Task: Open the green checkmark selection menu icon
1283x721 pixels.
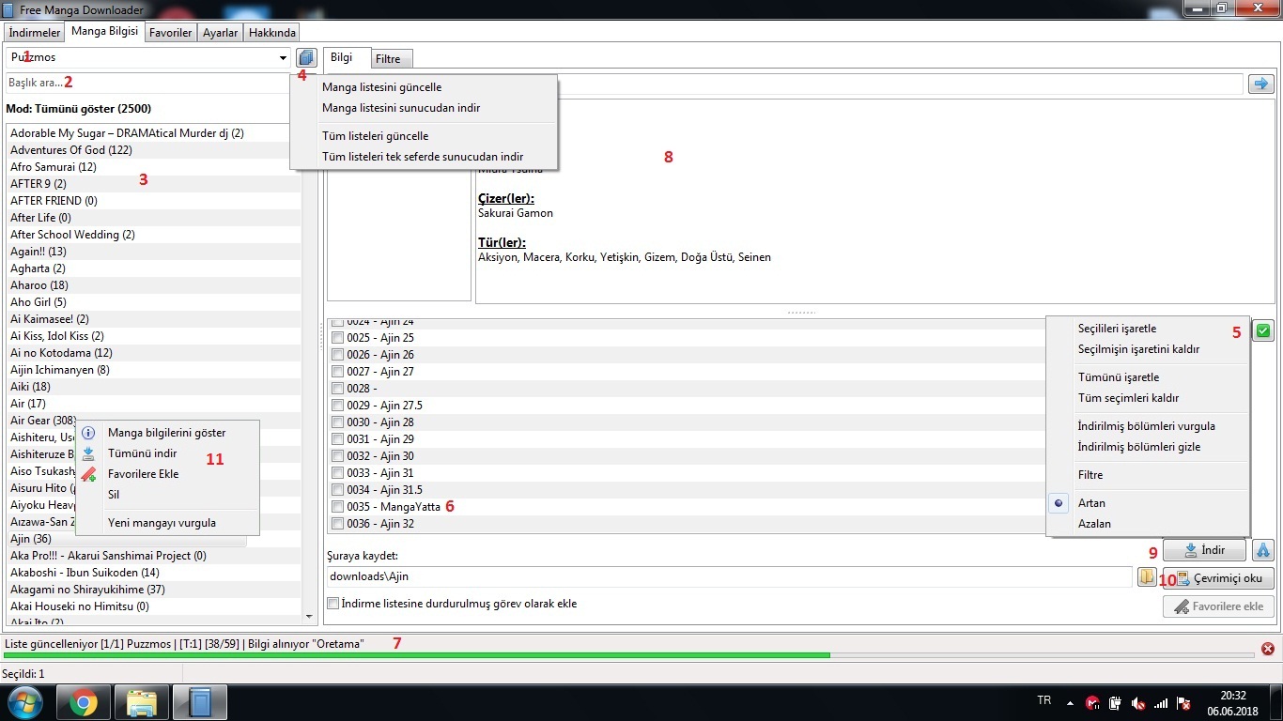Action: pos(1263,330)
